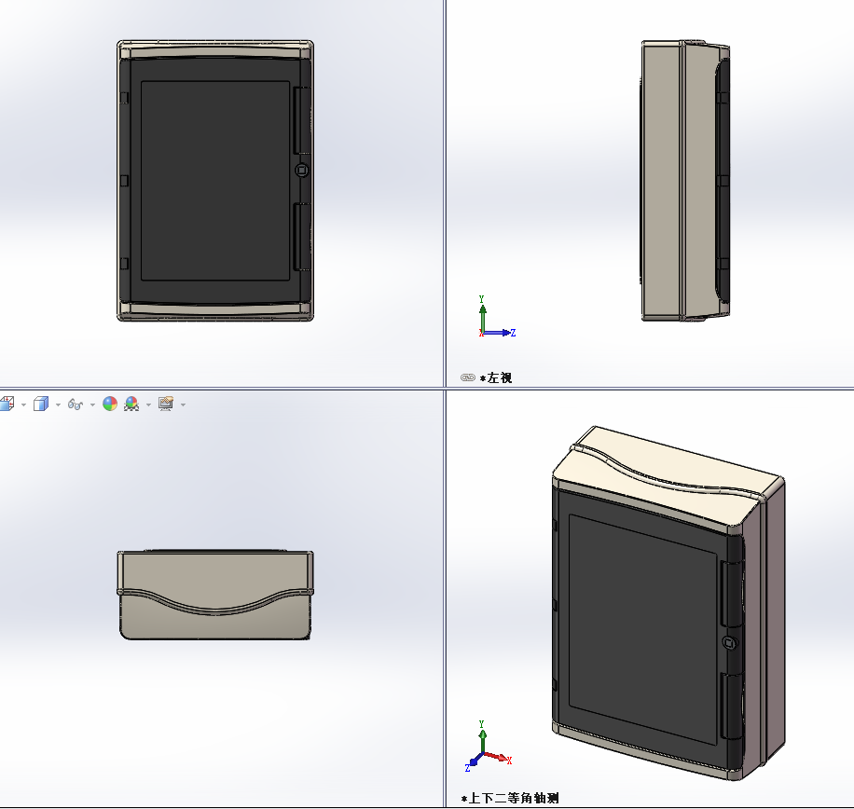
Task: Expand the Apply Scene dropdown arrow
Action: coord(148,405)
